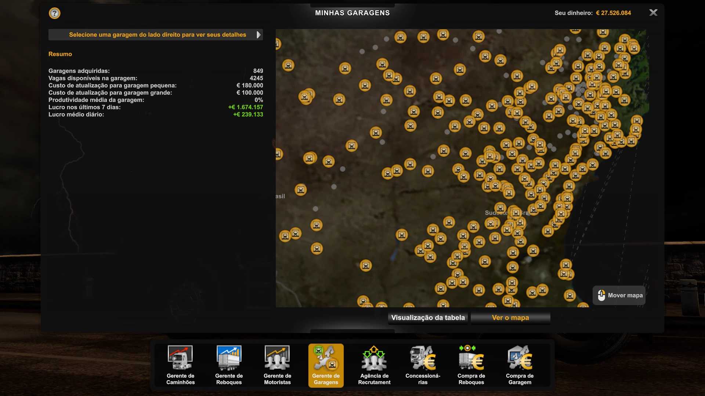Close the Minhas Garagens window

[x=653, y=13]
